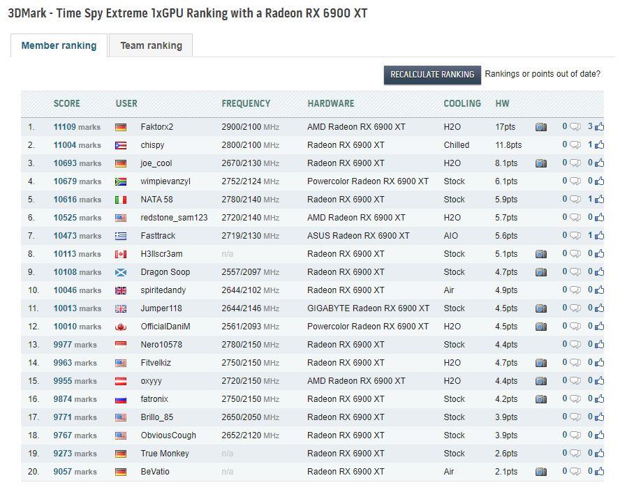The width and height of the screenshot is (627, 485).
Task: Click the 2.1pts value for BeVatio
Action: point(506,472)
